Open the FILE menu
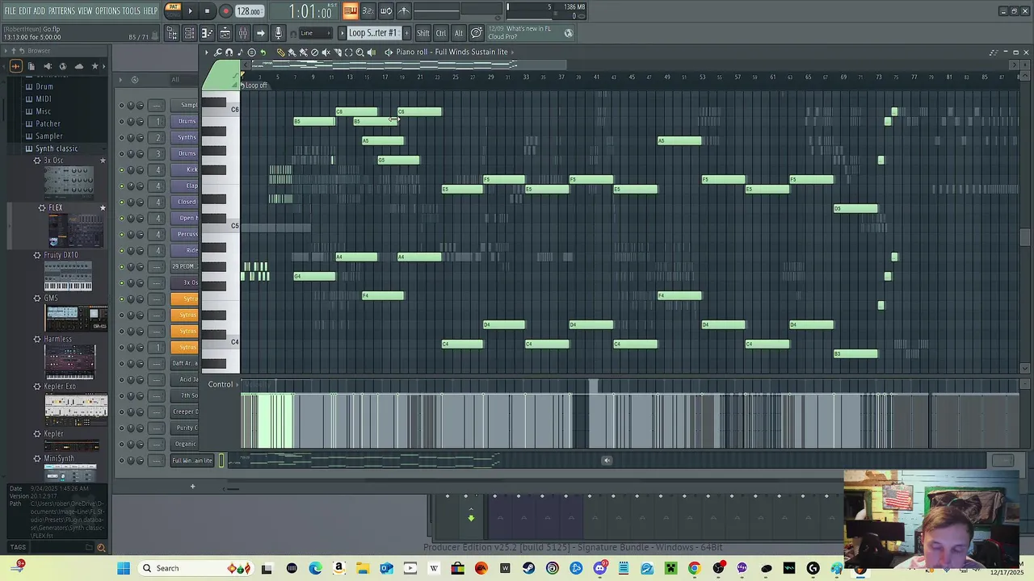 [x=11, y=11]
